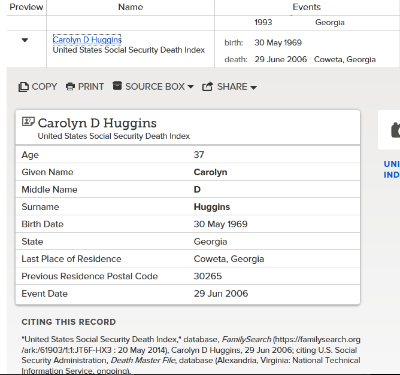The image size is (400, 375).
Task: Select the Given Name value Carolyn
Action: point(210,172)
